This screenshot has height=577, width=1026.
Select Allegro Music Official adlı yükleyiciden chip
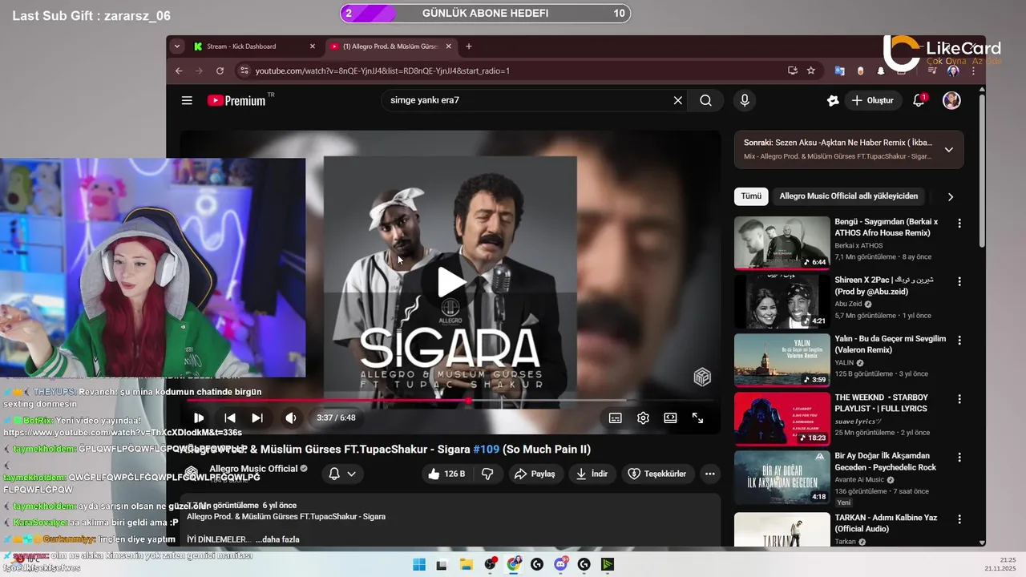(848, 196)
